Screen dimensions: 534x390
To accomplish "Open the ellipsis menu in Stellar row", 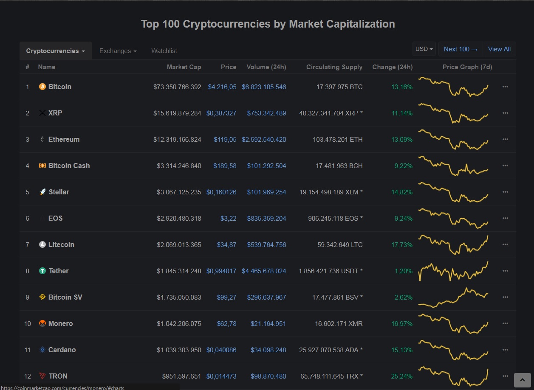I will tap(505, 192).
